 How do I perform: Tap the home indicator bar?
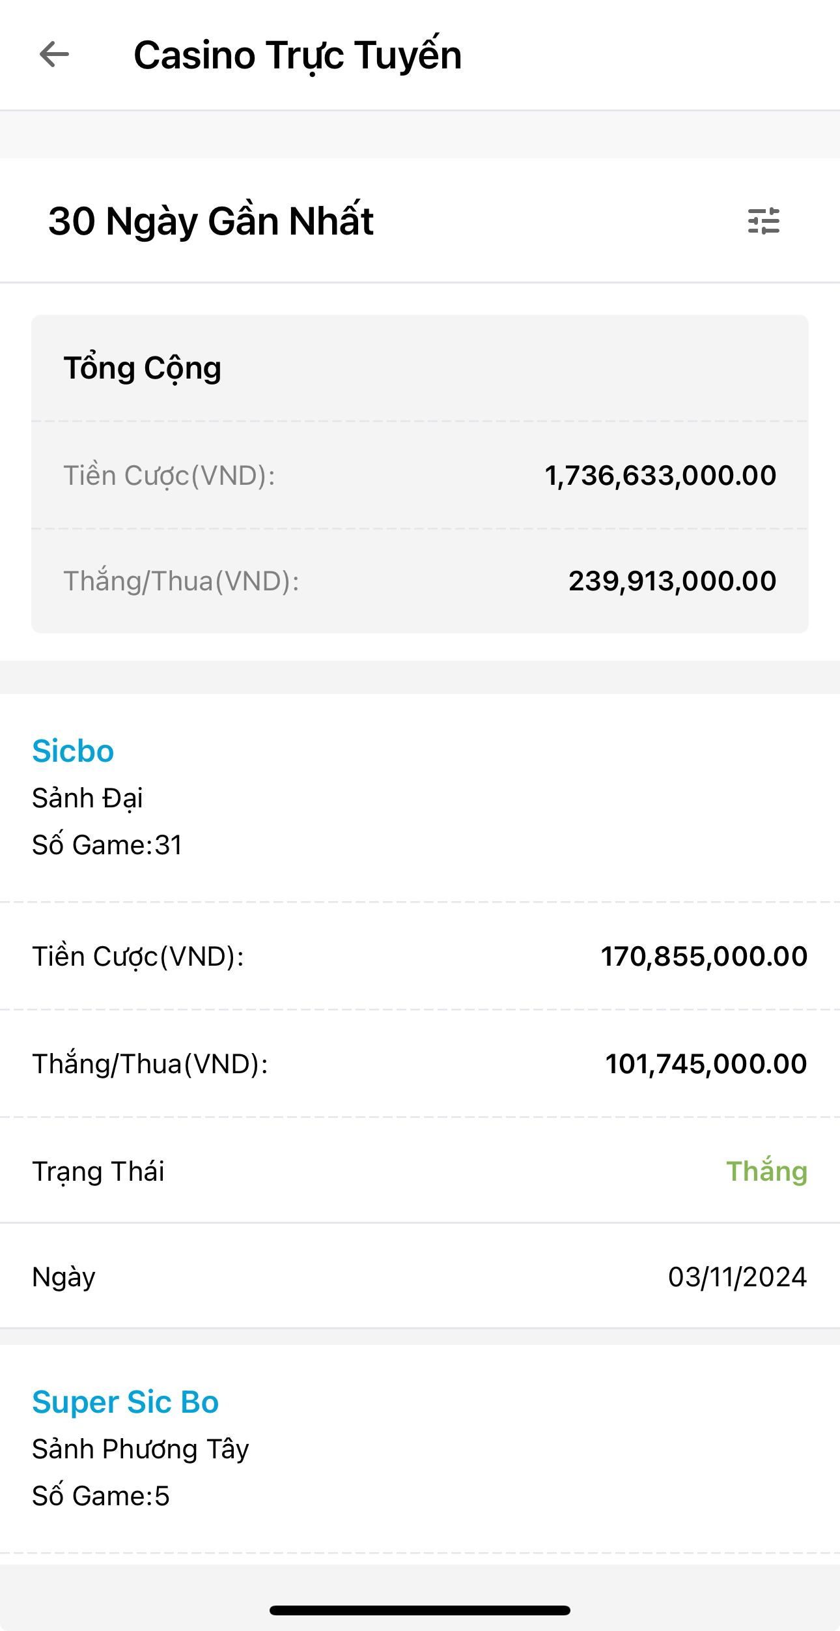pyautogui.click(x=420, y=1610)
